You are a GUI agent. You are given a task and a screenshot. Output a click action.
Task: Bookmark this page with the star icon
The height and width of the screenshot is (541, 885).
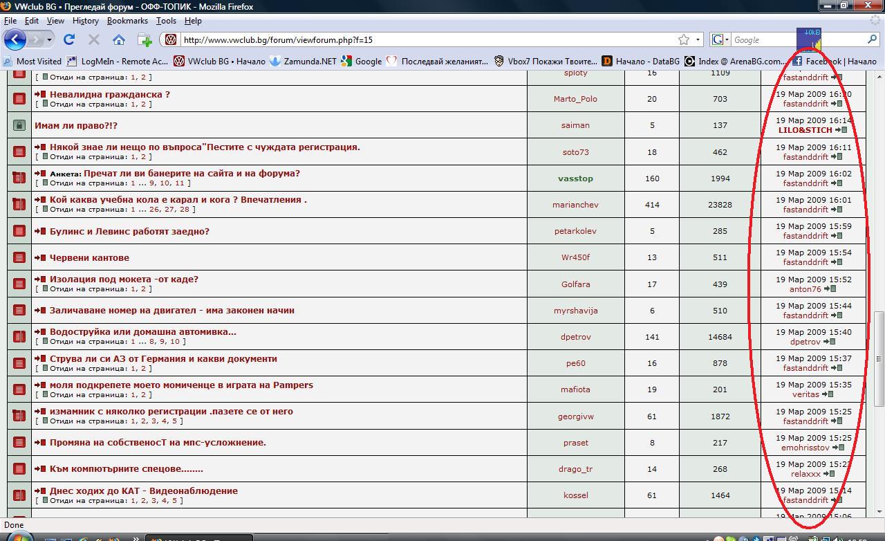click(x=684, y=40)
